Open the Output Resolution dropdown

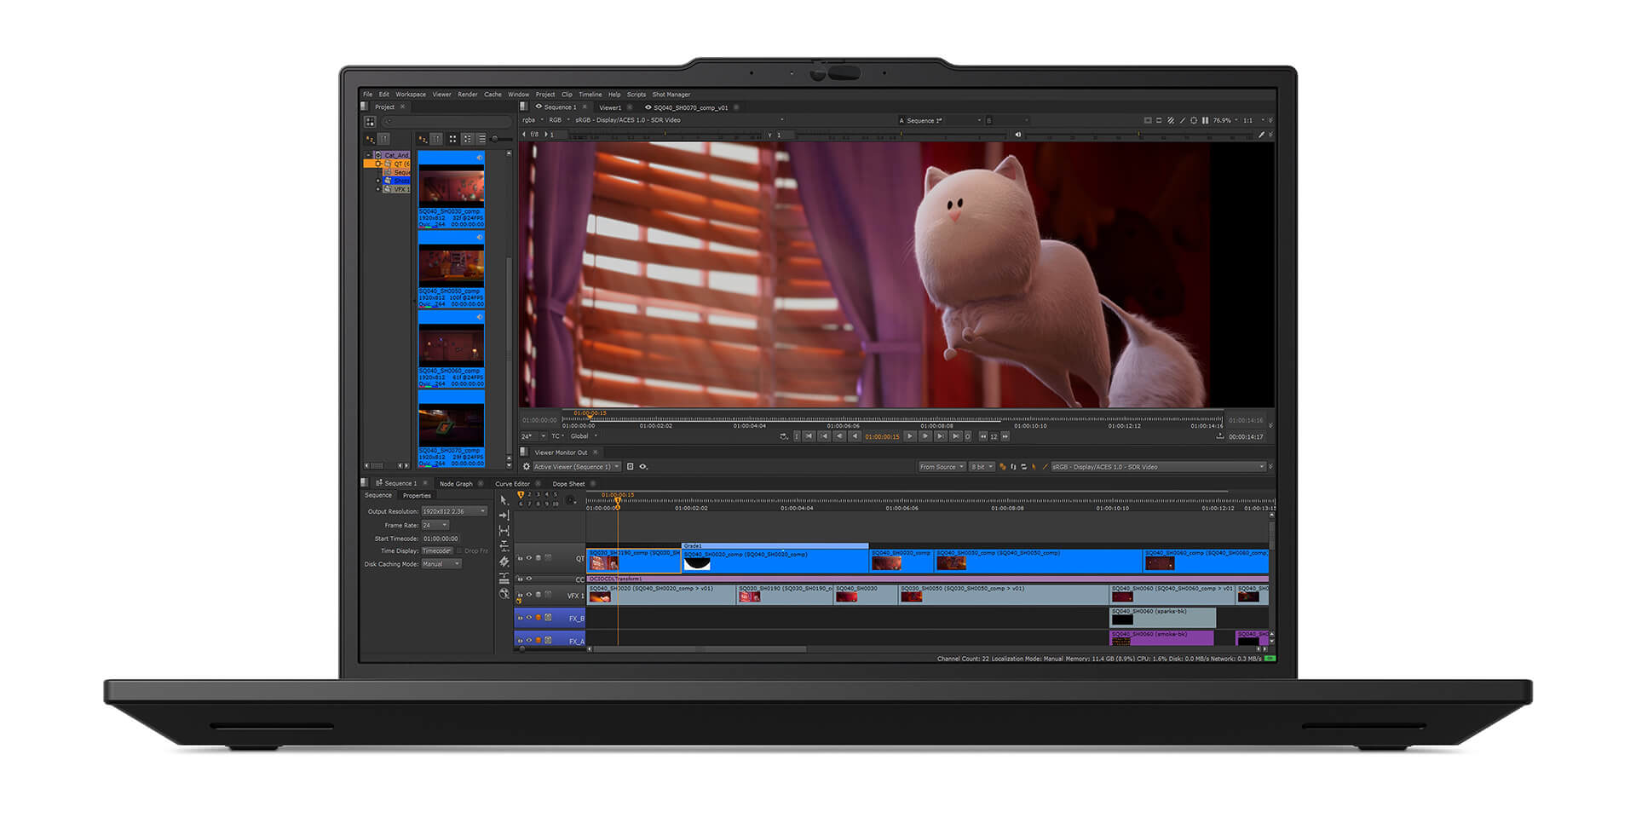pyautogui.click(x=454, y=511)
